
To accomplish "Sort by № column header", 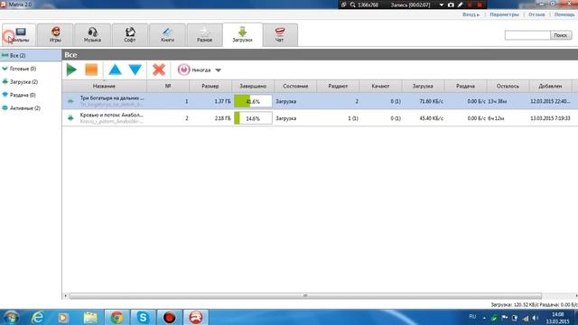I will pos(168,86).
